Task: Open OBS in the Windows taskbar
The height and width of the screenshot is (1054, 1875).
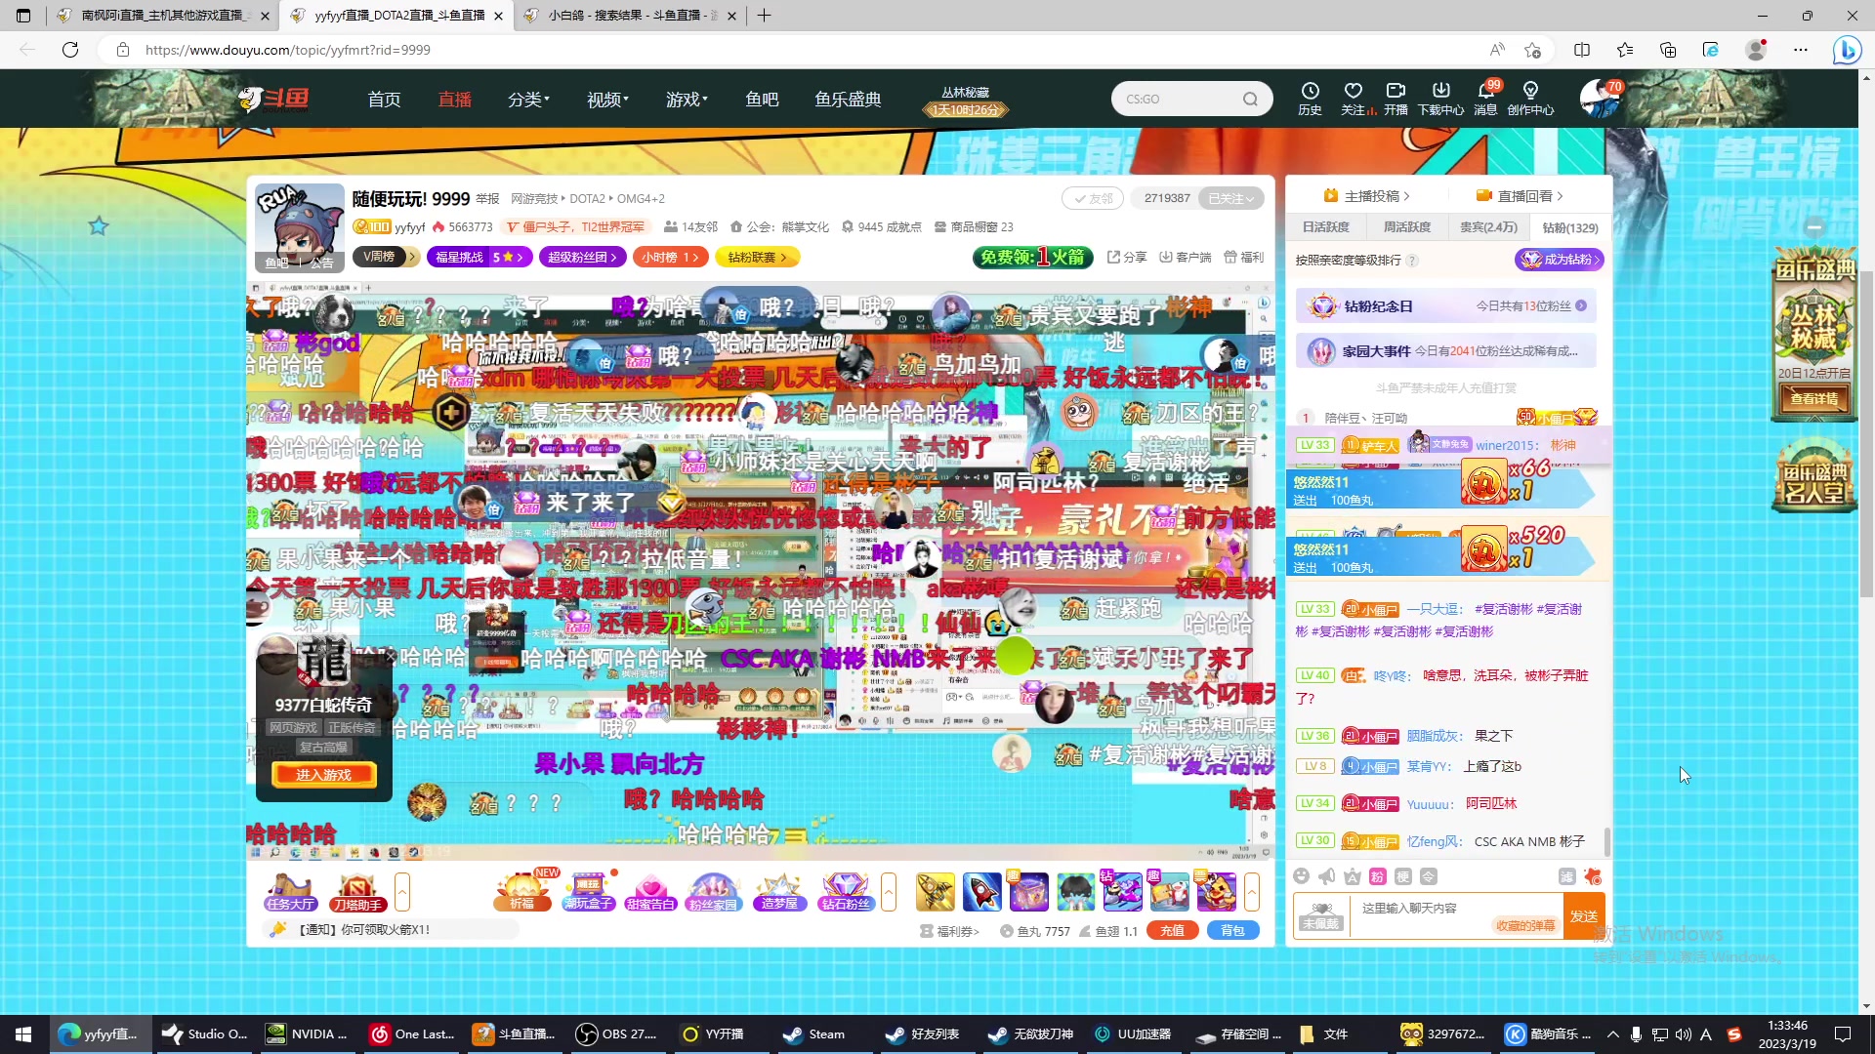Action: 616,1034
